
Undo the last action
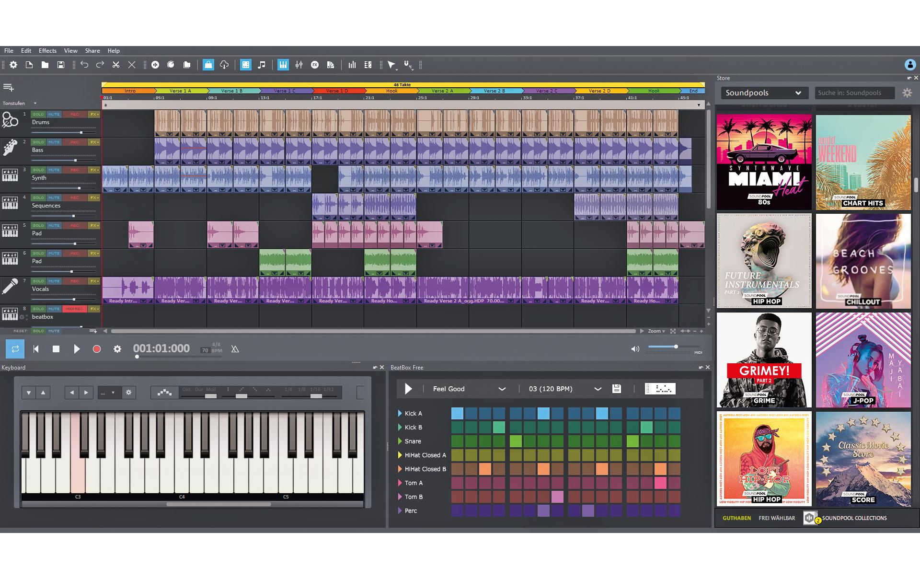tap(84, 65)
